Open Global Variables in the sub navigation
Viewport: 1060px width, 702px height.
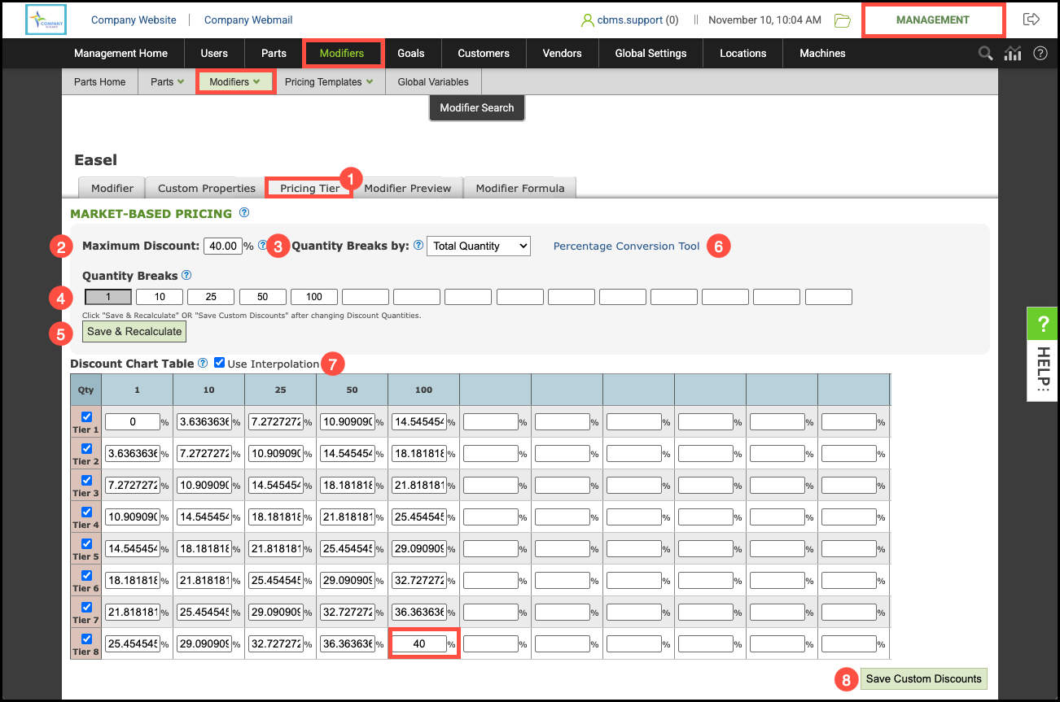(433, 82)
